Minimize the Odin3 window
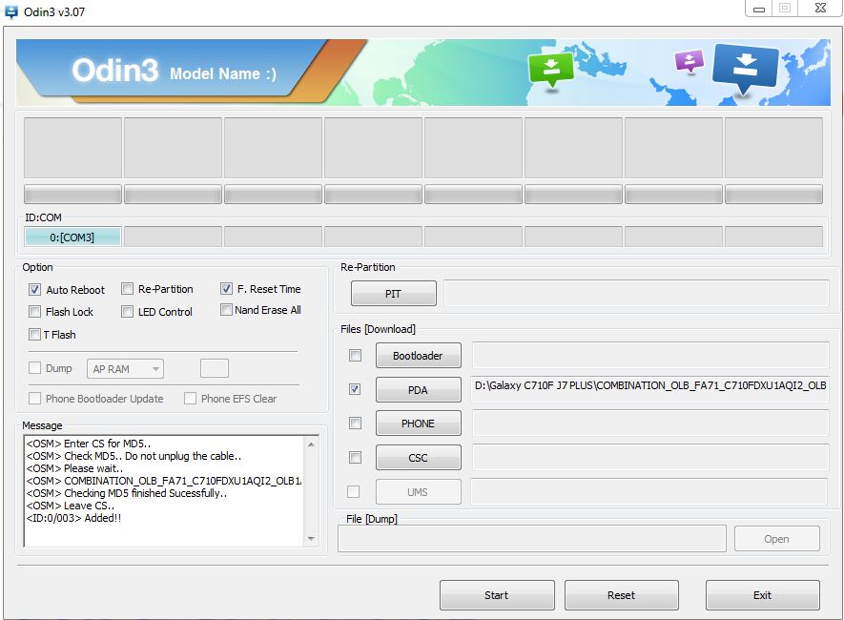The width and height of the screenshot is (844, 620). point(759,10)
